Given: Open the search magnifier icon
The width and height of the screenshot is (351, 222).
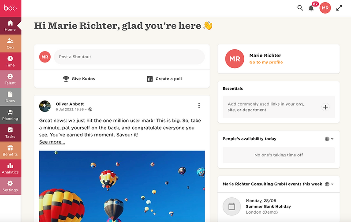Looking at the screenshot, I should click(300, 8).
